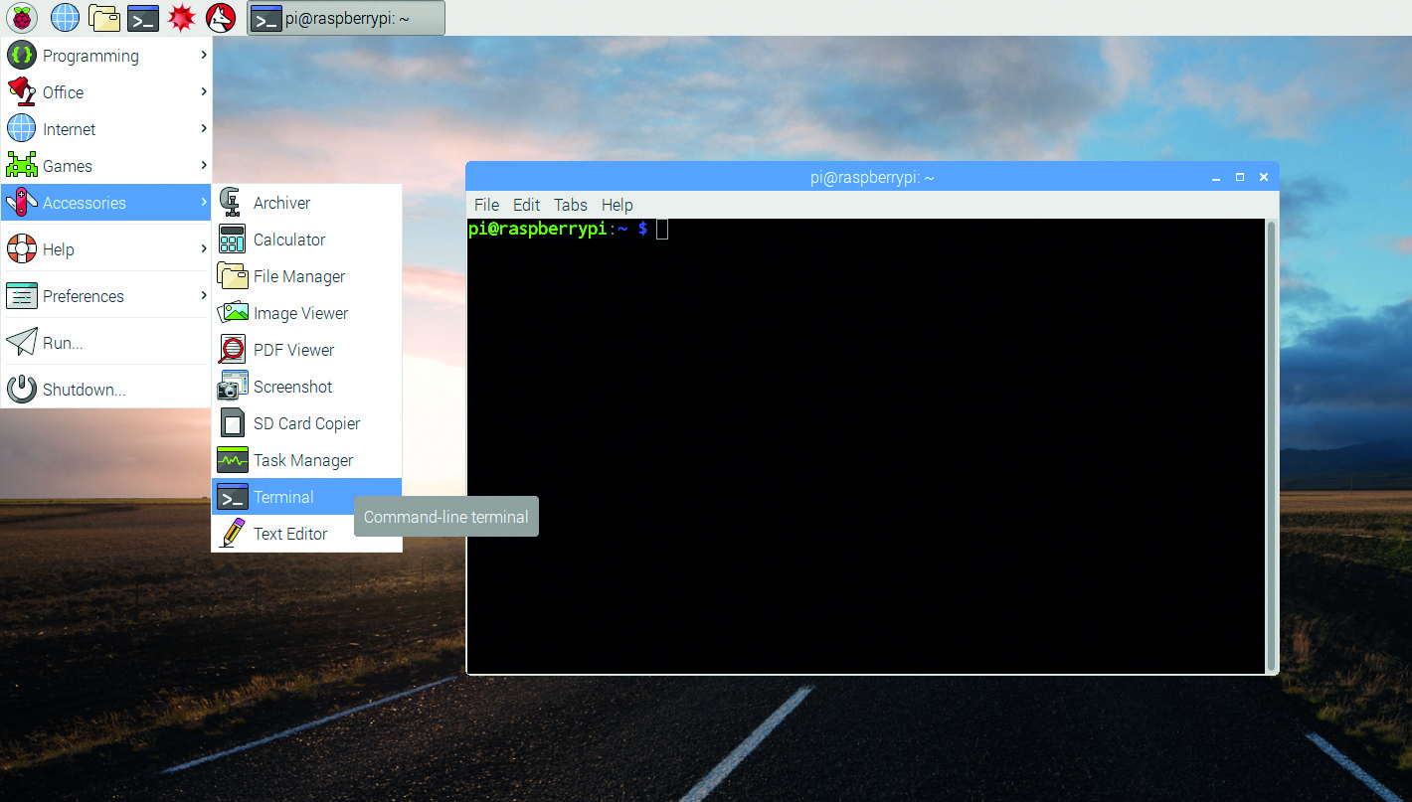The height and width of the screenshot is (802, 1412).
Task: Open the Tabs menu in the terminal
Action: pos(570,205)
